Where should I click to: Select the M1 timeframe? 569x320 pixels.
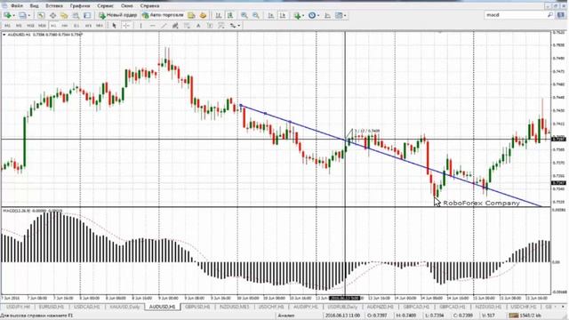[x=7, y=26]
